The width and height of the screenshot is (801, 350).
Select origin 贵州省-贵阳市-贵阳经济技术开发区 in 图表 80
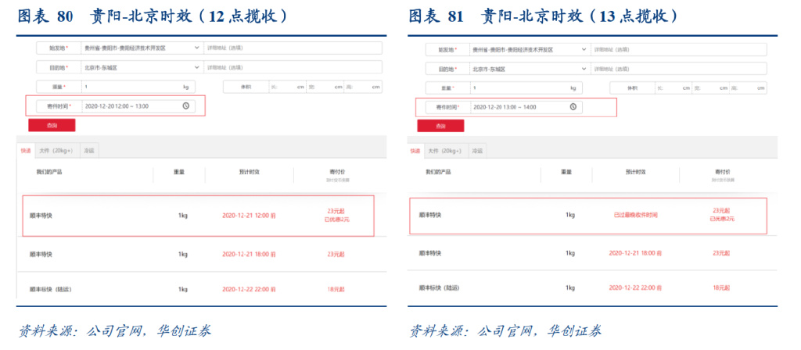pyautogui.click(x=125, y=48)
